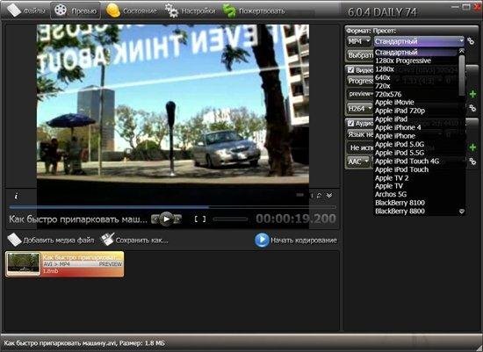Image resolution: width=483 pixels, height=352 pixels.
Task: Click the bracket [ ] icon next to playback controls
Action: pos(200,219)
